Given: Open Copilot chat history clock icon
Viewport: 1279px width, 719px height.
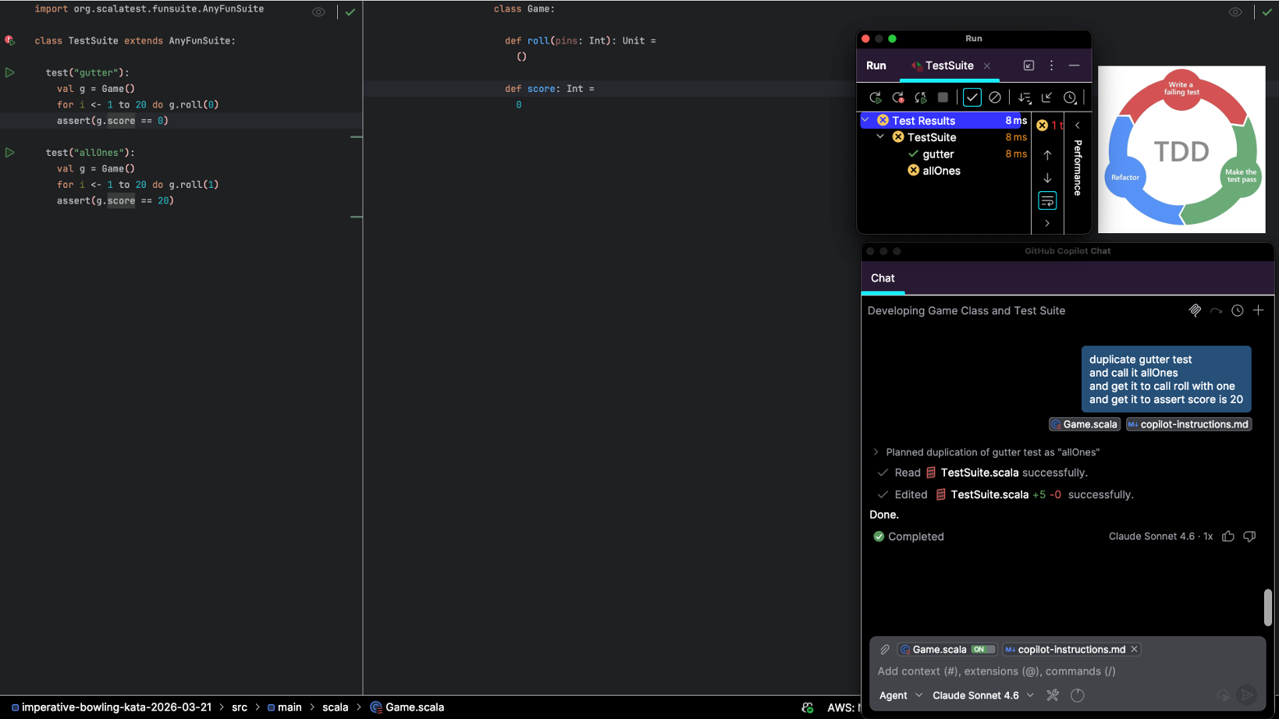Looking at the screenshot, I should click(1237, 310).
